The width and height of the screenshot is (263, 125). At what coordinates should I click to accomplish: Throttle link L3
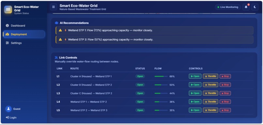tap(210, 93)
